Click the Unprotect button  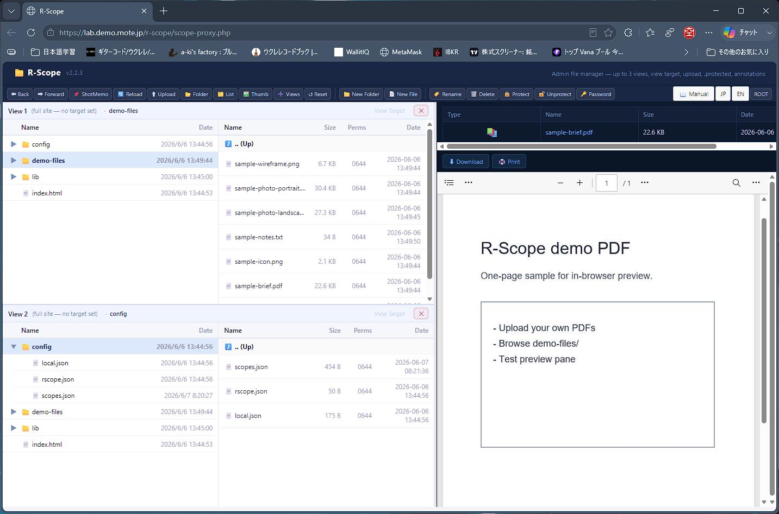pyautogui.click(x=554, y=94)
